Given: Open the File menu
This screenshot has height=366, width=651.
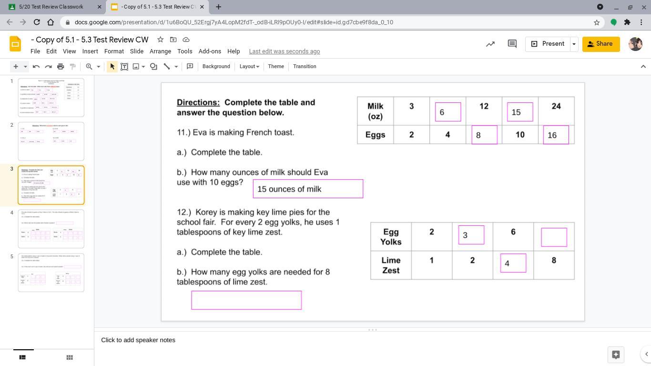Looking at the screenshot, I should tap(35, 51).
